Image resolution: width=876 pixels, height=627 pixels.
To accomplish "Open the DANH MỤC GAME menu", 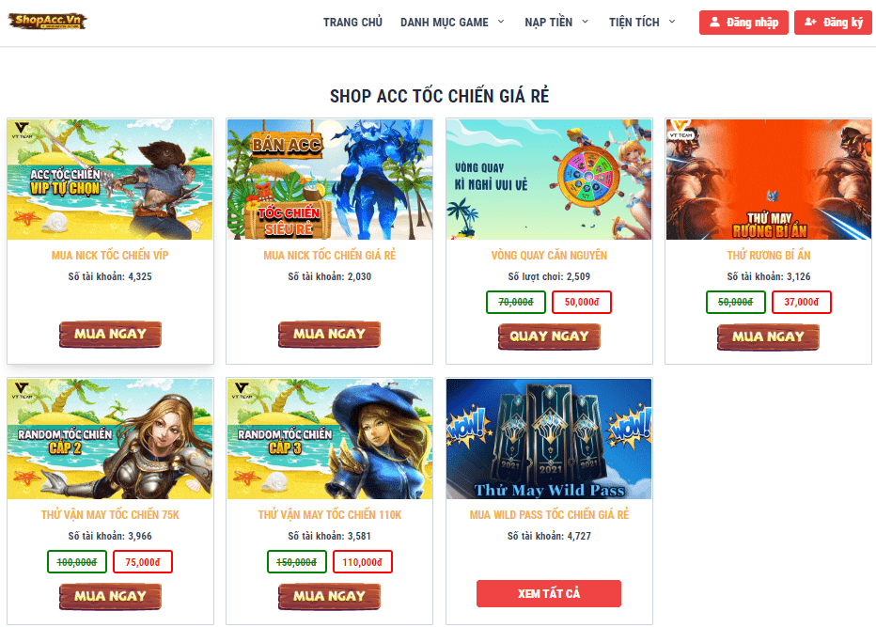I will pos(445,23).
